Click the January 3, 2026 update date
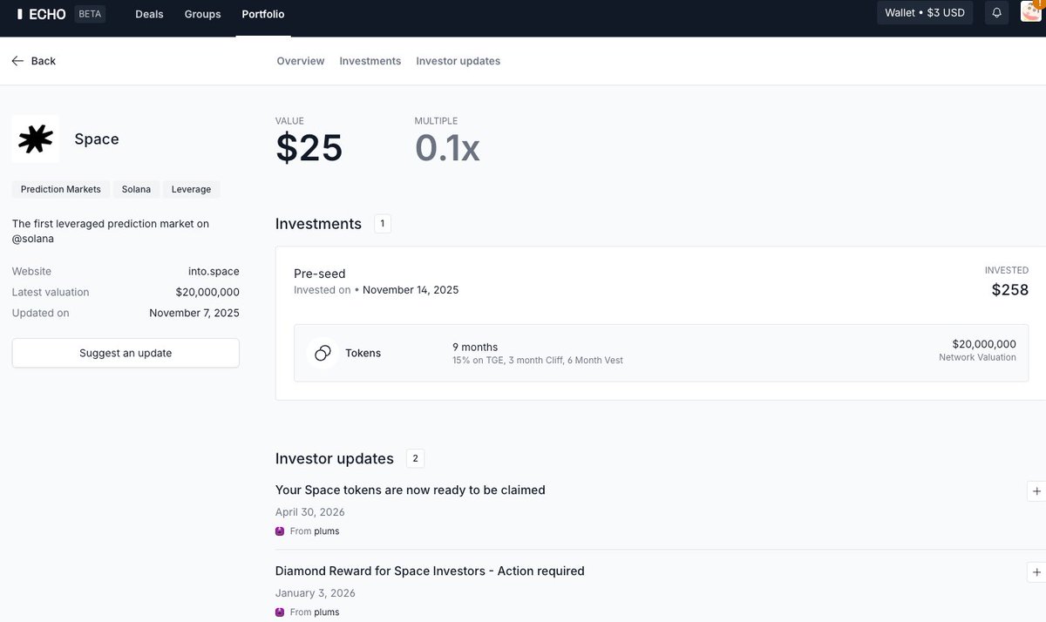The height and width of the screenshot is (622, 1046). (316, 593)
